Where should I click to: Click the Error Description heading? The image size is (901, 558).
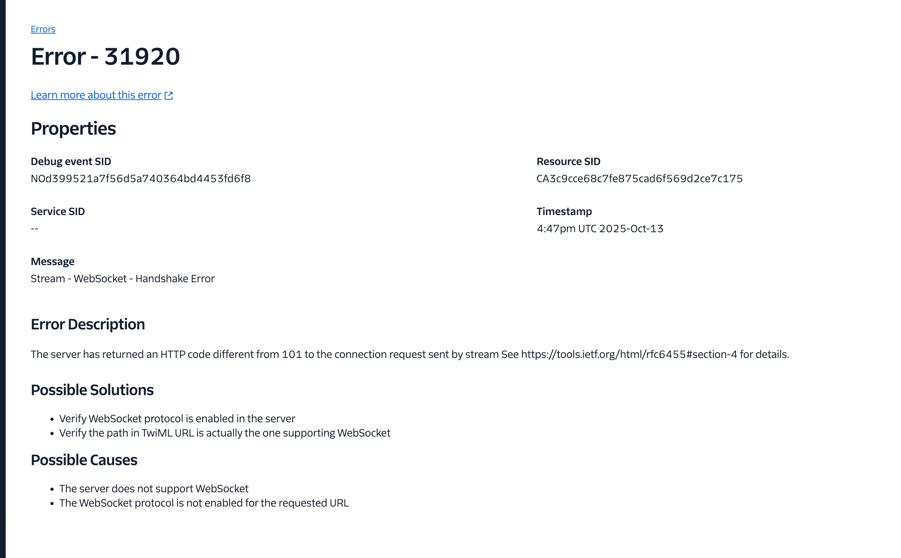[x=88, y=324]
